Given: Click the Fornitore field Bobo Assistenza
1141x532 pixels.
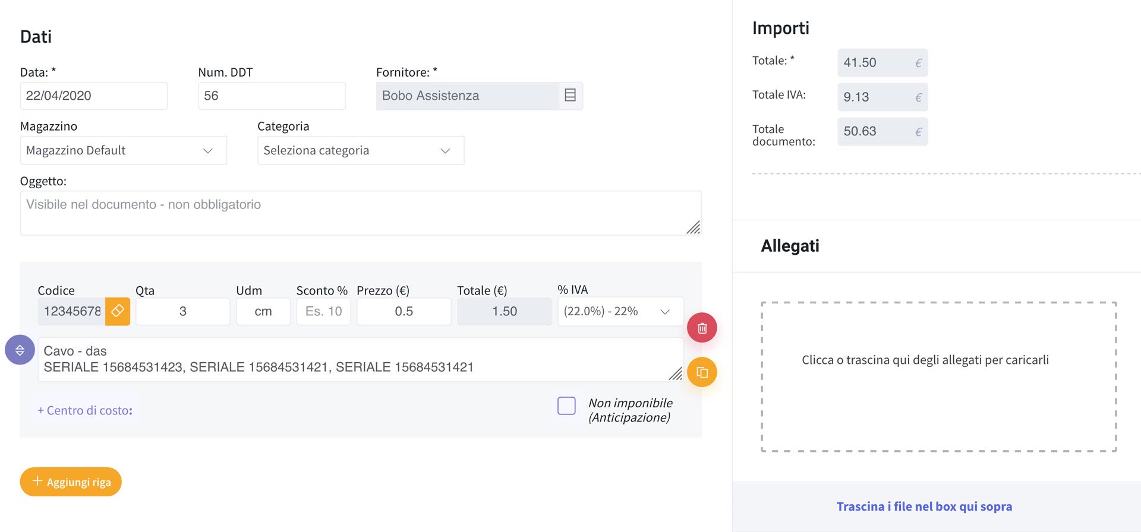Looking at the screenshot, I should [468, 96].
